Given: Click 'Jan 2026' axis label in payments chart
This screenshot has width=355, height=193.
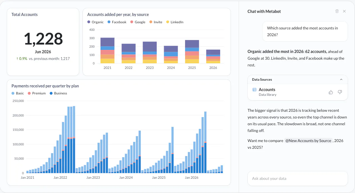Looking at the screenshot, I should coord(191,178).
